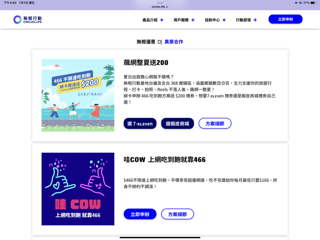Image resolution: width=320 pixels, height=240 pixels.
Task: Open the 協助中心 menu label
Action: pyautogui.click(x=212, y=20)
